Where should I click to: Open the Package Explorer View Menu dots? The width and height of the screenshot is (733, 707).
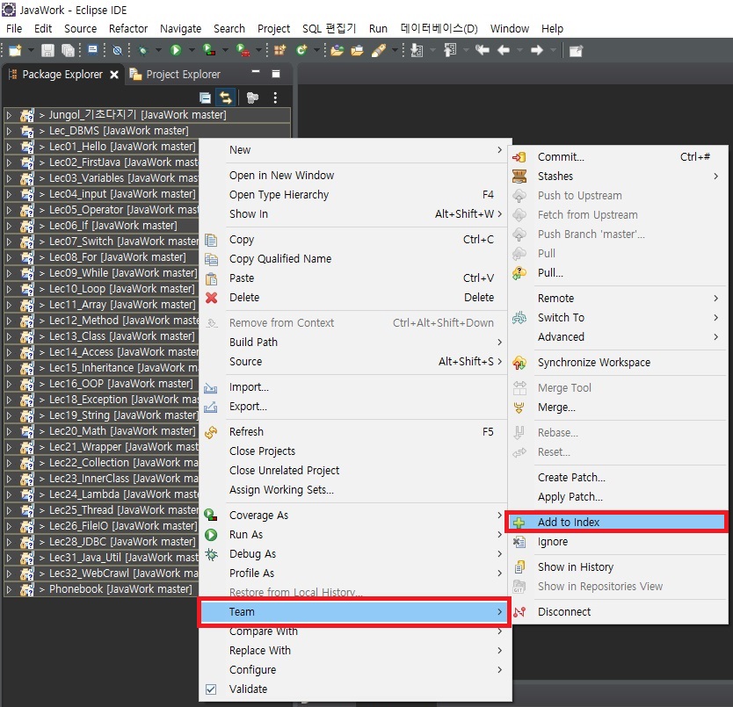click(275, 97)
